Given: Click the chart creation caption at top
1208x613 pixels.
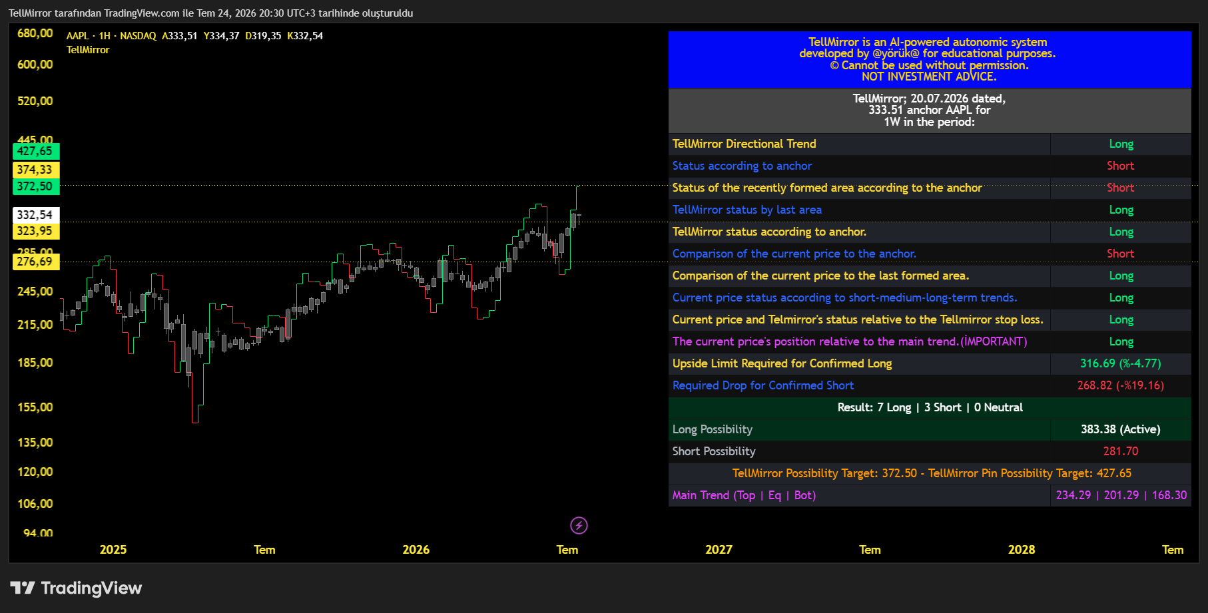Looking at the screenshot, I should [210, 13].
